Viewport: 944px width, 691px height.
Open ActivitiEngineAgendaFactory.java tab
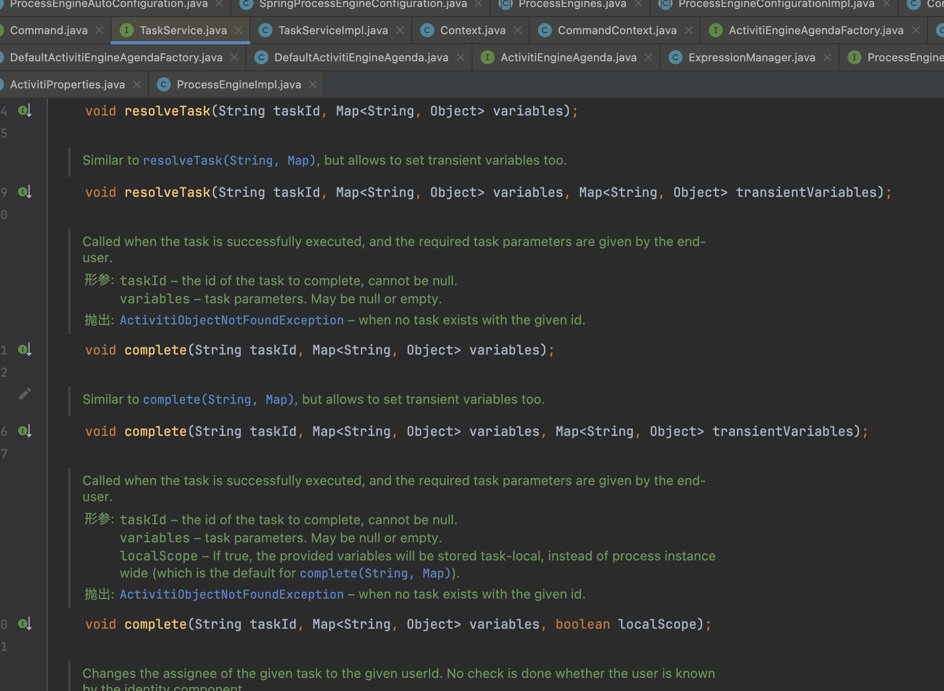(815, 31)
